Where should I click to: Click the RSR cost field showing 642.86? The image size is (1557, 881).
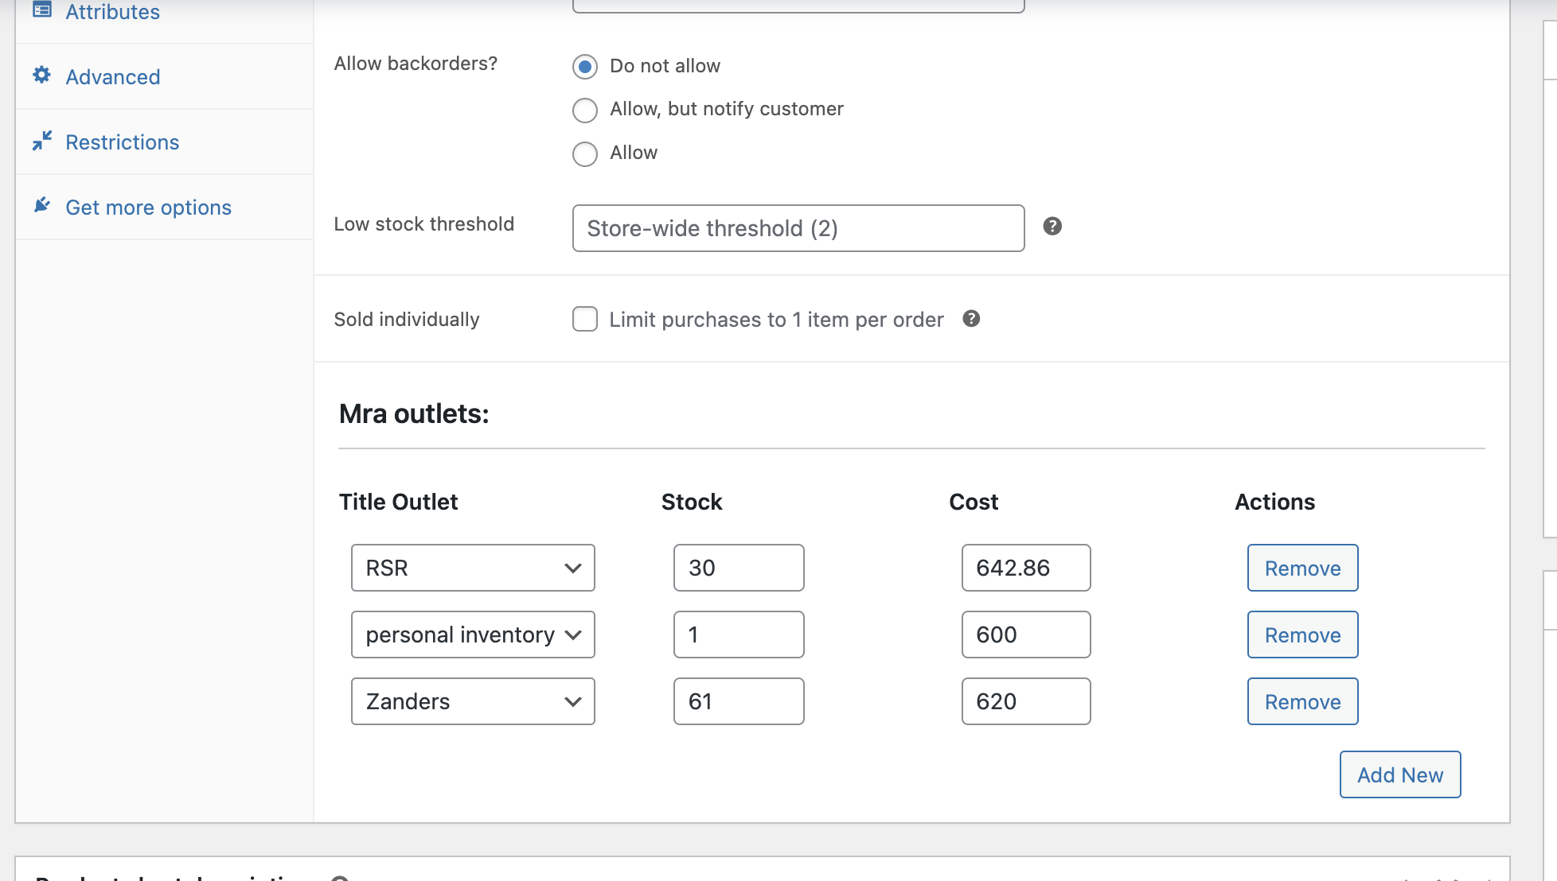pyautogui.click(x=1026, y=568)
